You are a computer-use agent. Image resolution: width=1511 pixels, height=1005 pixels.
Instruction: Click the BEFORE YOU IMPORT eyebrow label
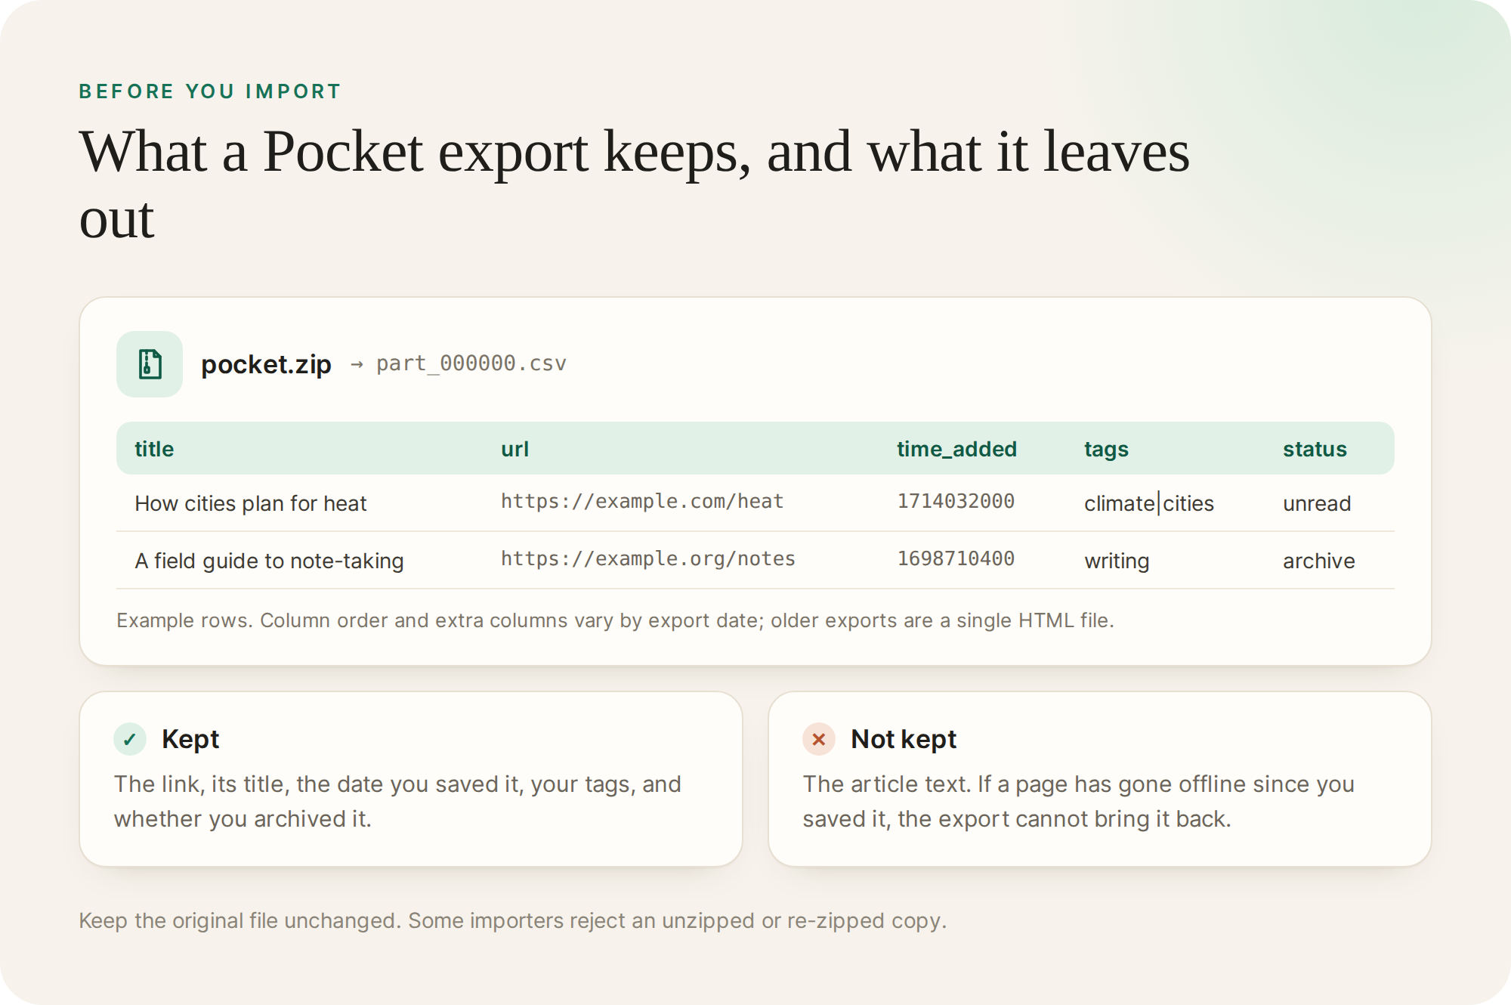pyautogui.click(x=210, y=91)
